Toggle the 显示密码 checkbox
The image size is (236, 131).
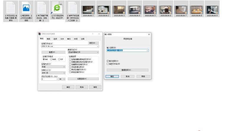108,61
